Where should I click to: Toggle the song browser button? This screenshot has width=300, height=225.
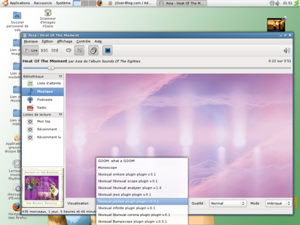(93, 50)
